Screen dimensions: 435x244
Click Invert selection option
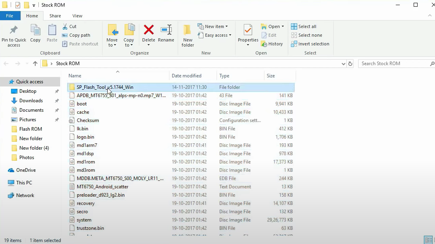click(310, 44)
